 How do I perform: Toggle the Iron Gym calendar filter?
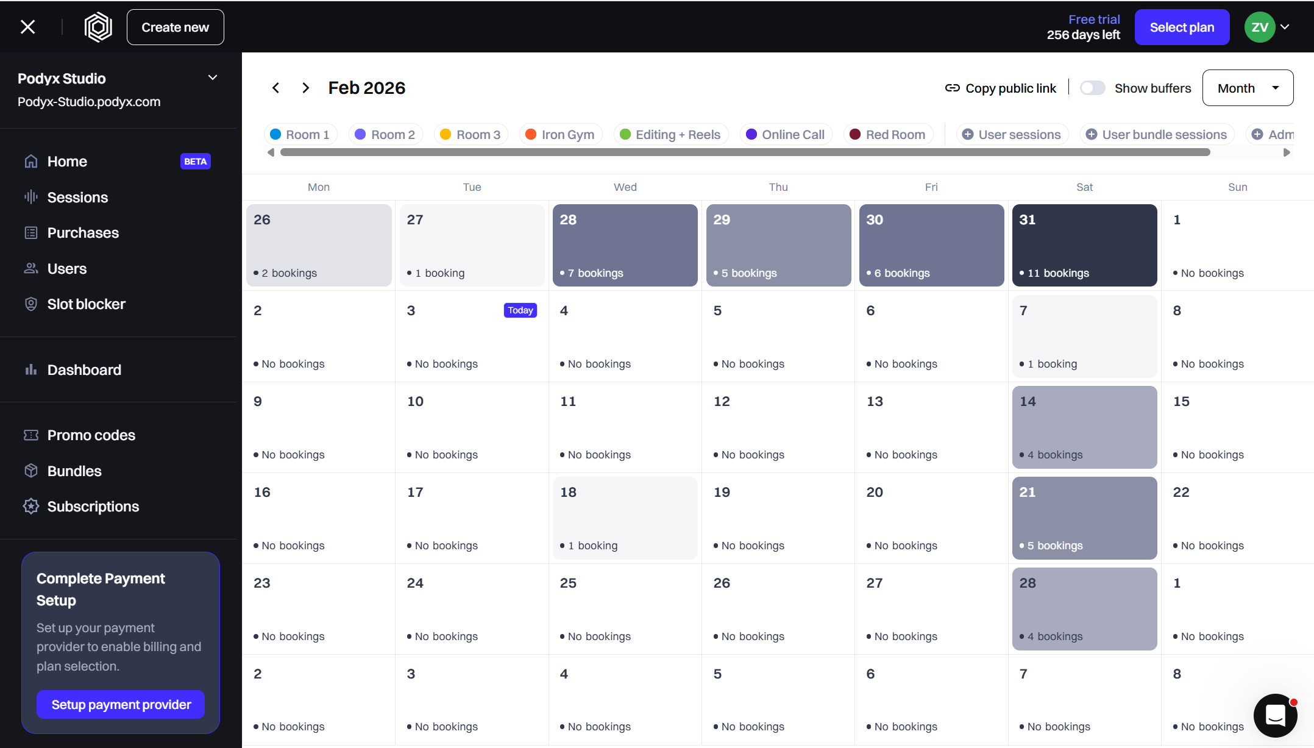click(561, 135)
